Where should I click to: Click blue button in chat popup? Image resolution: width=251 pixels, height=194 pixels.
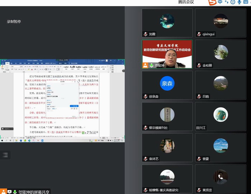click(x=74, y=106)
